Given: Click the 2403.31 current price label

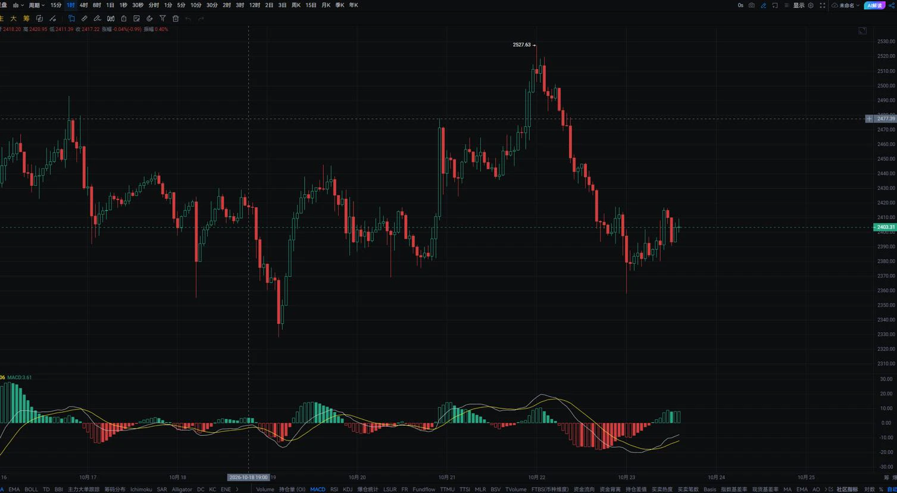Looking at the screenshot, I should pyautogui.click(x=885, y=227).
